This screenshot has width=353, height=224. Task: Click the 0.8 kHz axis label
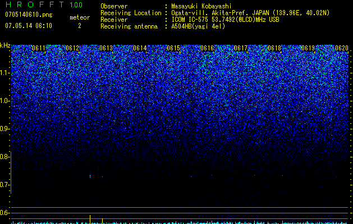coord(4,157)
